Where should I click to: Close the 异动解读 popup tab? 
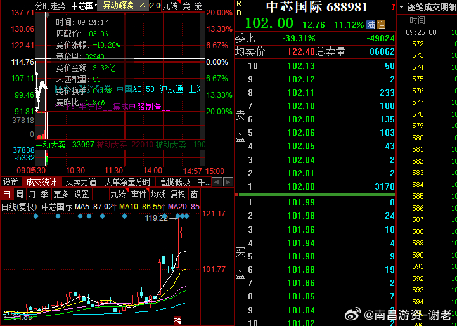(x=142, y=5)
